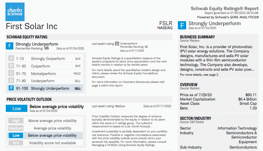This screenshot has width=263, height=151.
Task: Click 'Powered by Schwab's QORE ANALYTICS®'
Action: 228,17
